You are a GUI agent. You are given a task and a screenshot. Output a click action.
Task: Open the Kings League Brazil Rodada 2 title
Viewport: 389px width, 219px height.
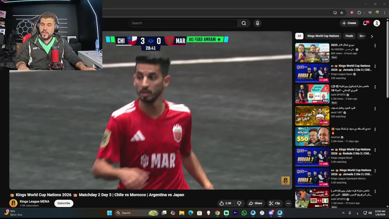pyautogui.click(x=351, y=151)
